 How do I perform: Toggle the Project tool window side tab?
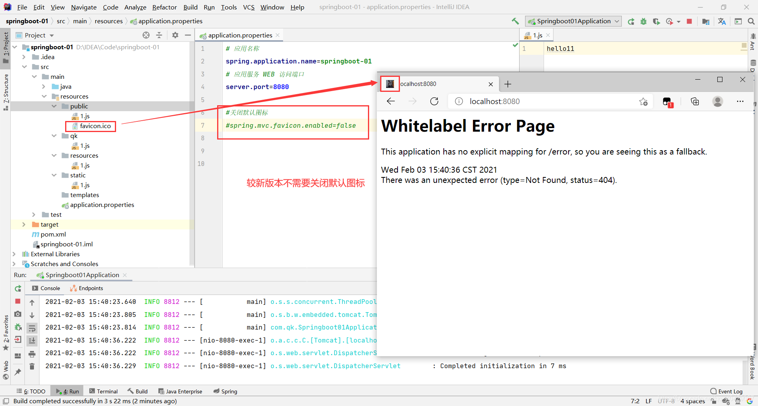6,47
